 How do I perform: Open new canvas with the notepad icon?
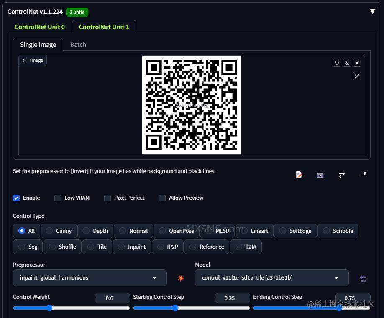[299, 175]
